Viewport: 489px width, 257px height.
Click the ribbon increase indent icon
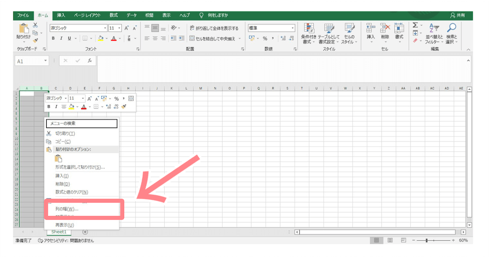pos(182,38)
